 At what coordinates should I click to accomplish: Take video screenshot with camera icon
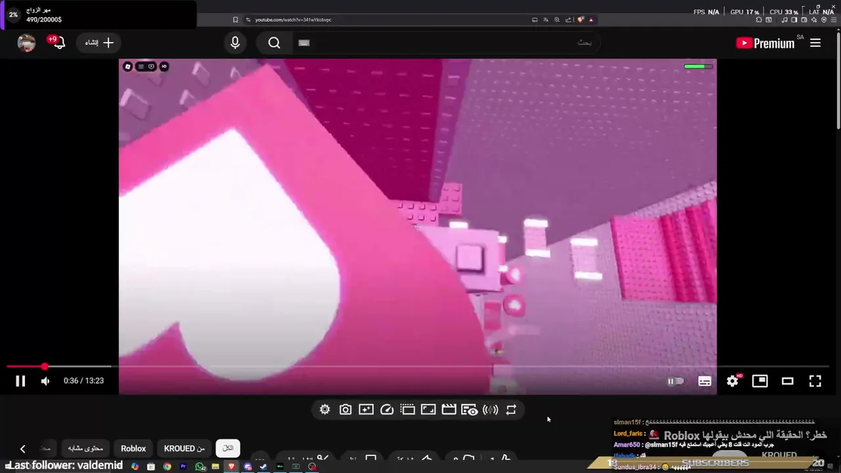[x=345, y=409]
